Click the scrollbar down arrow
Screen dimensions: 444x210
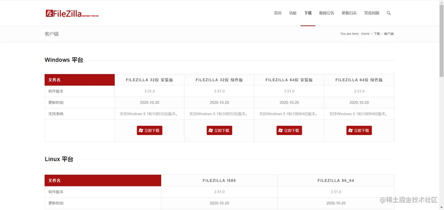[x=441, y=207]
